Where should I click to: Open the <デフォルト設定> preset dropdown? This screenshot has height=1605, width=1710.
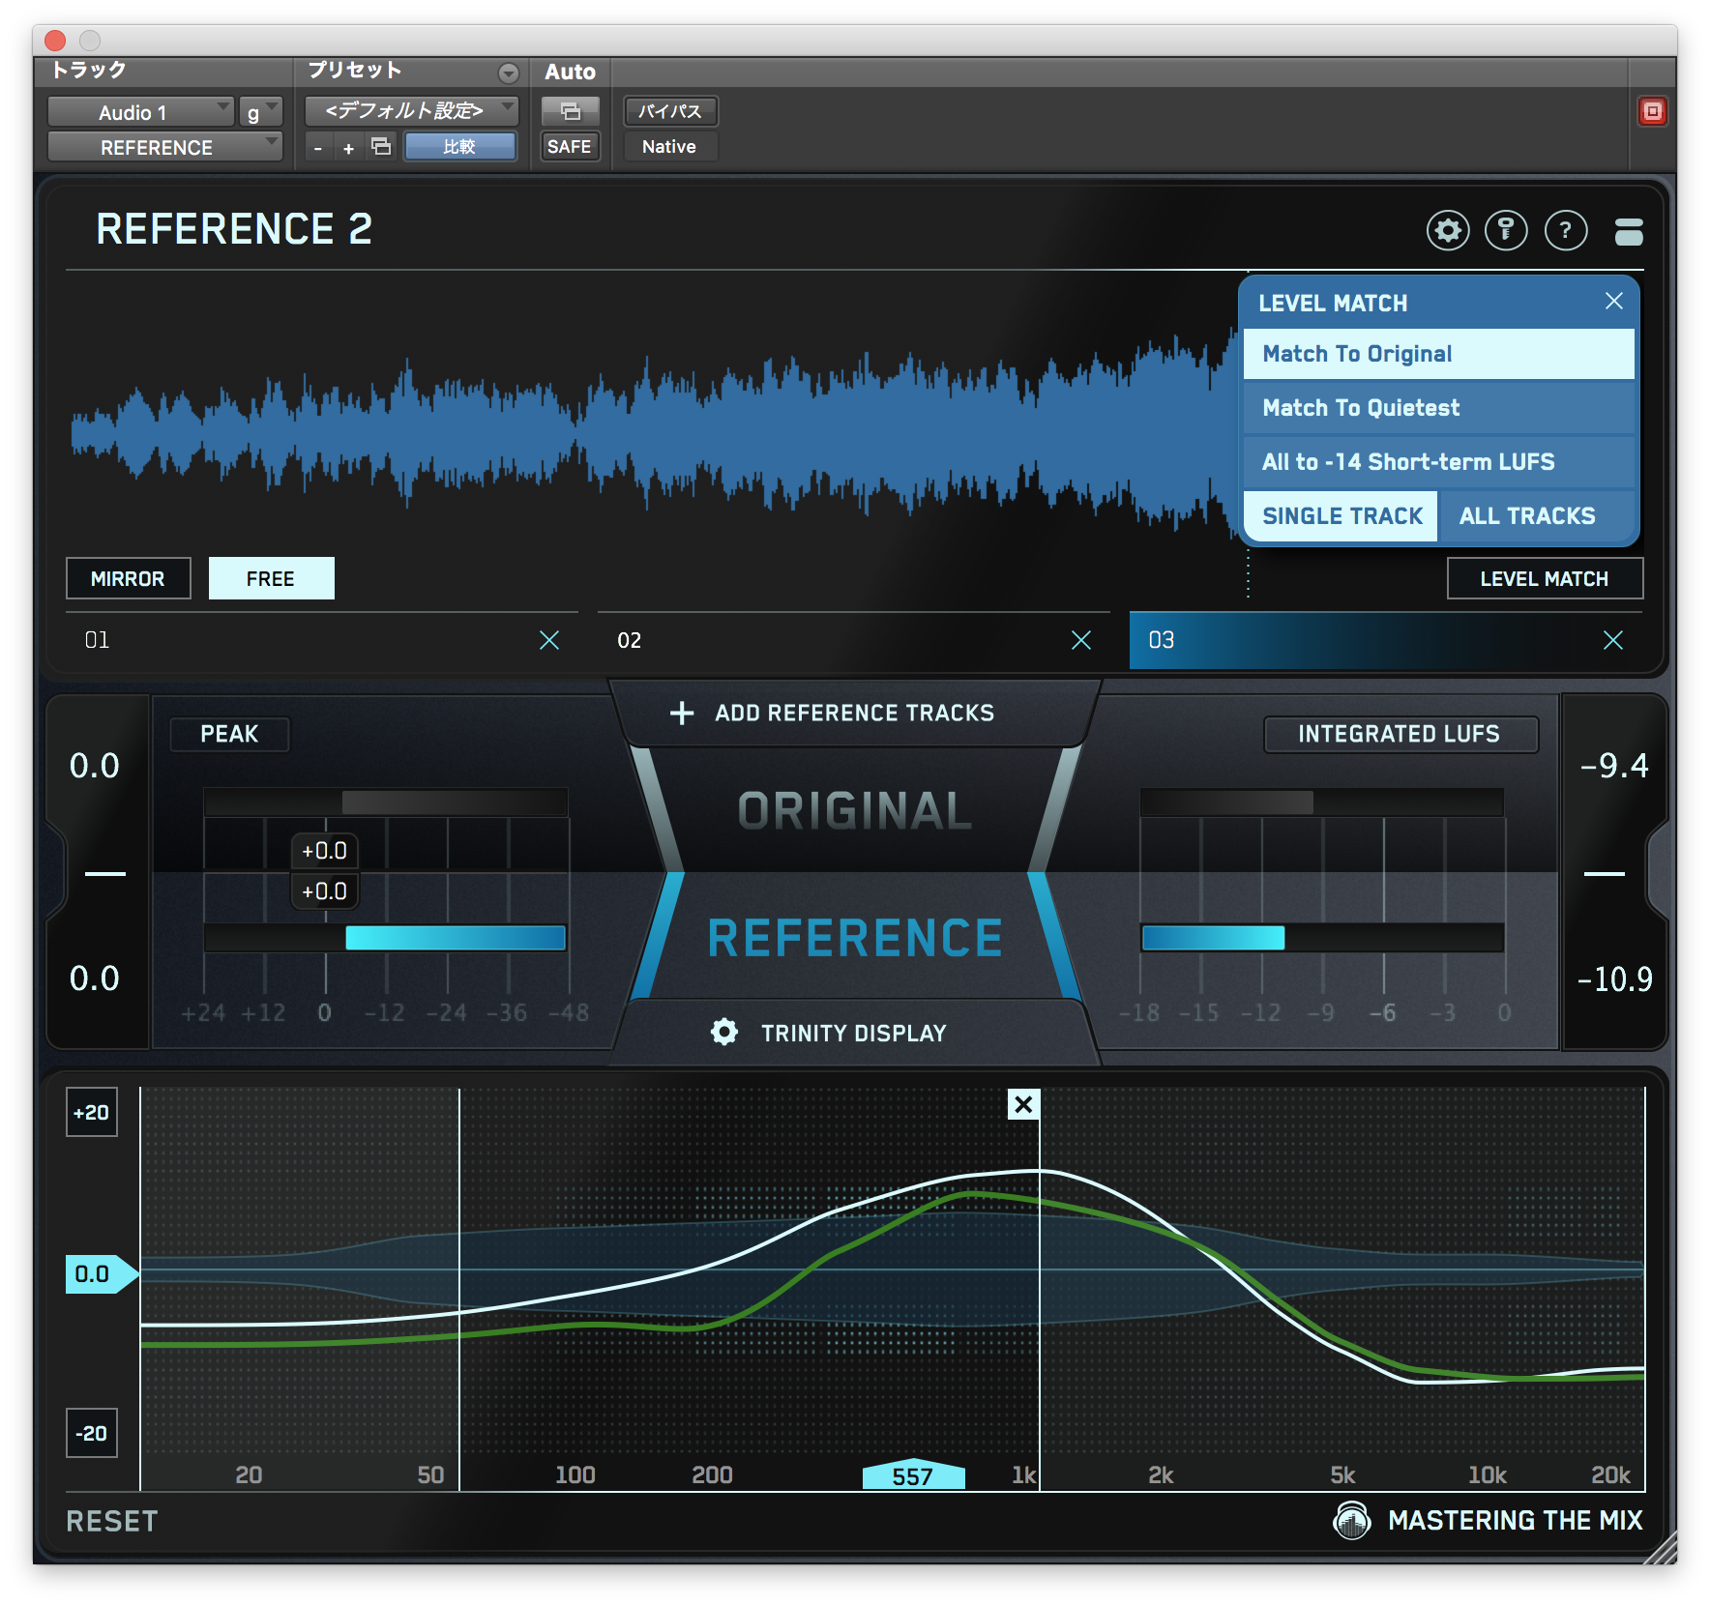(x=410, y=110)
